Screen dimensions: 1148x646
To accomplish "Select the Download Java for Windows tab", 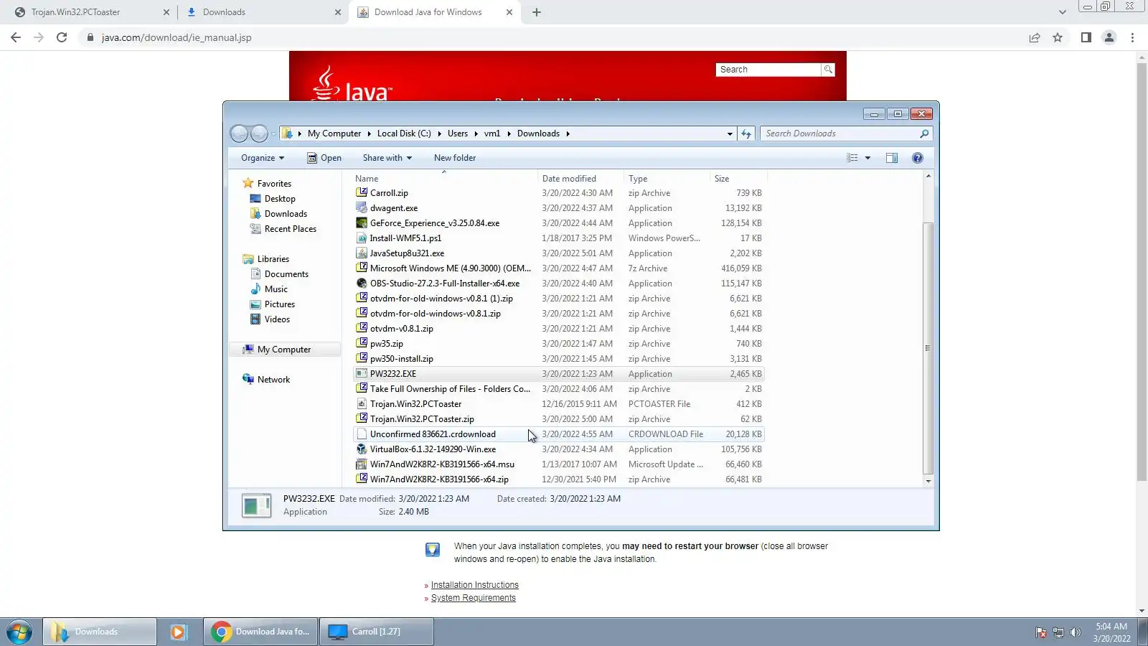I will (x=435, y=12).
